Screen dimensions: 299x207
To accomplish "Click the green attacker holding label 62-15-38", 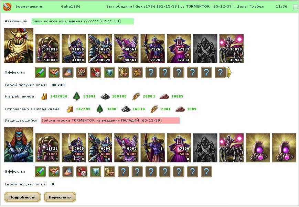I will tap(83, 21).
